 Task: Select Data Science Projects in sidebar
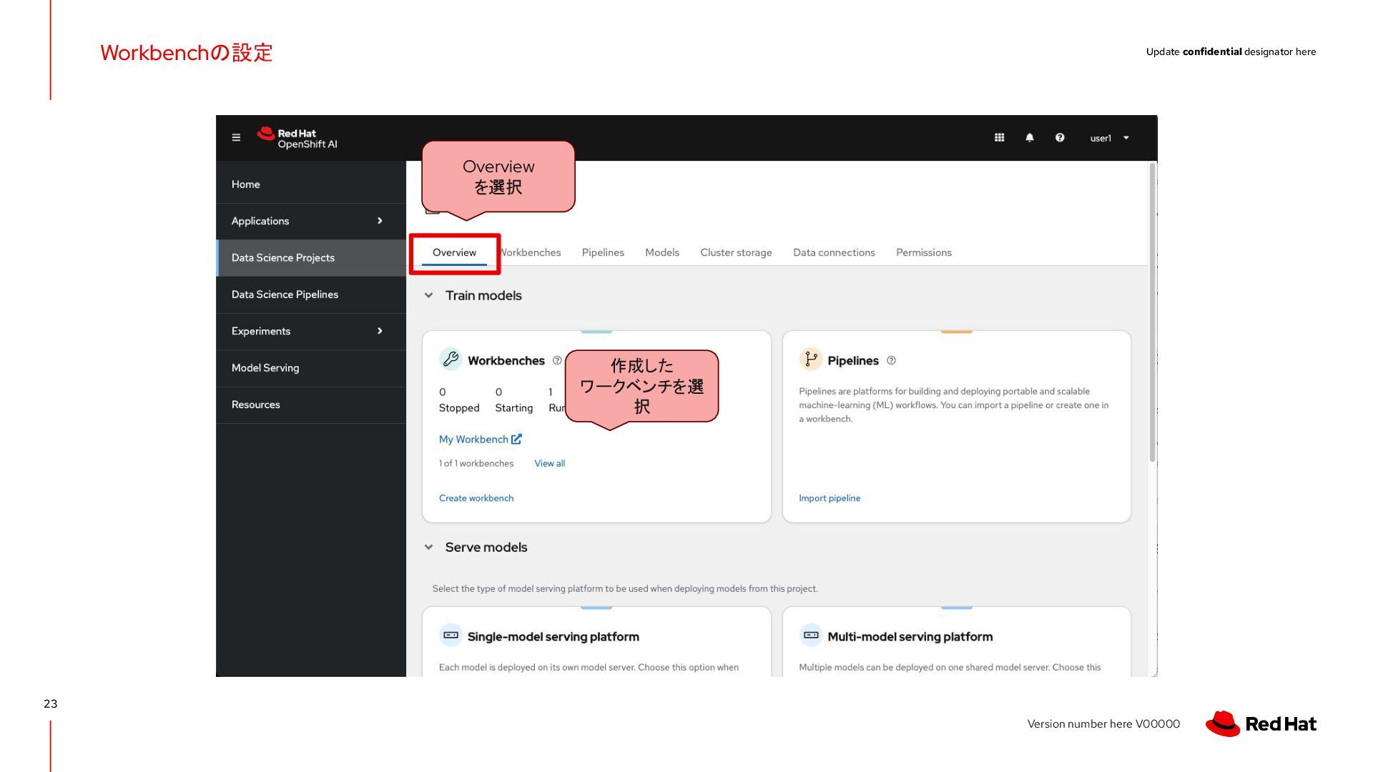(311, 257)
